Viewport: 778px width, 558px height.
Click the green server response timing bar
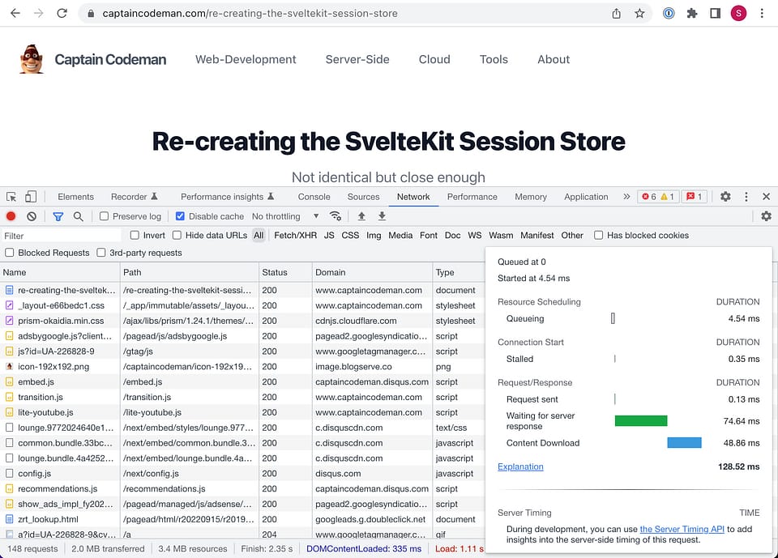[x=641, y=420]
